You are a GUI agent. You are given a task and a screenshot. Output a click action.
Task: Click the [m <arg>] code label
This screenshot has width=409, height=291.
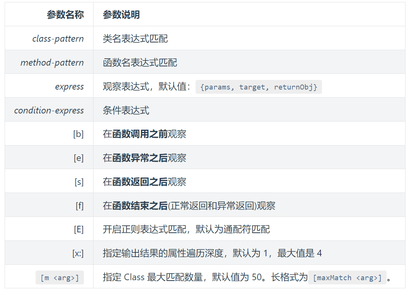[x=60, y=277]
